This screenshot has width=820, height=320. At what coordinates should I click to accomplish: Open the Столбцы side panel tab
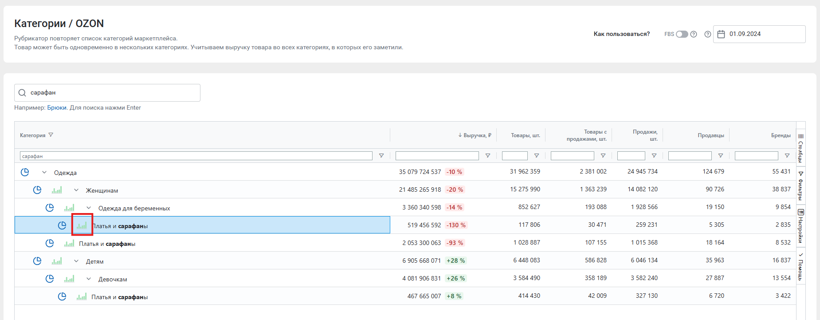[801, 149]
